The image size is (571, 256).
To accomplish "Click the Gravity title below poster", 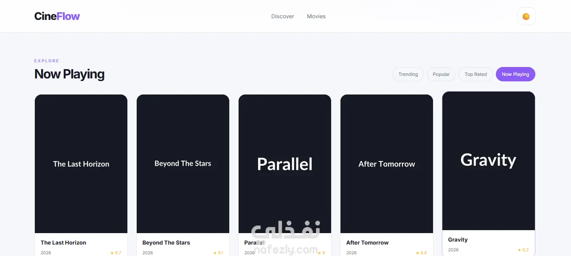I will tap(458, 239).
